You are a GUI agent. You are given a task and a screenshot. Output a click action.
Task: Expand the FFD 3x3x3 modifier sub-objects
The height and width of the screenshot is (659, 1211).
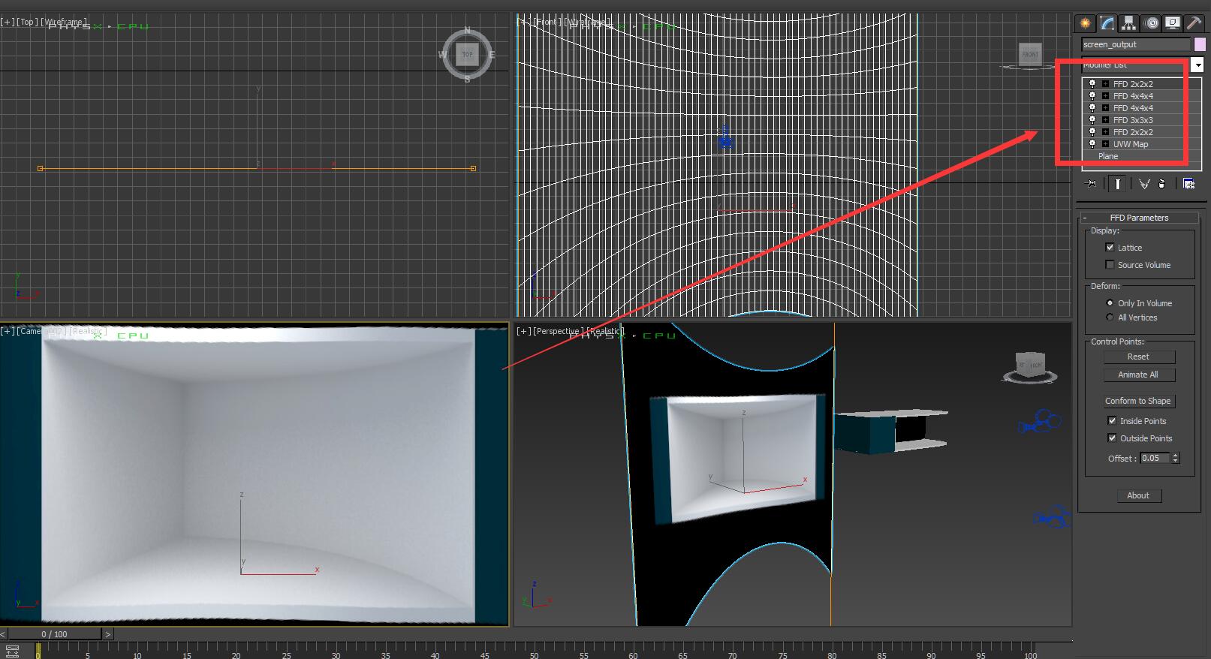tap(1105, 120)
